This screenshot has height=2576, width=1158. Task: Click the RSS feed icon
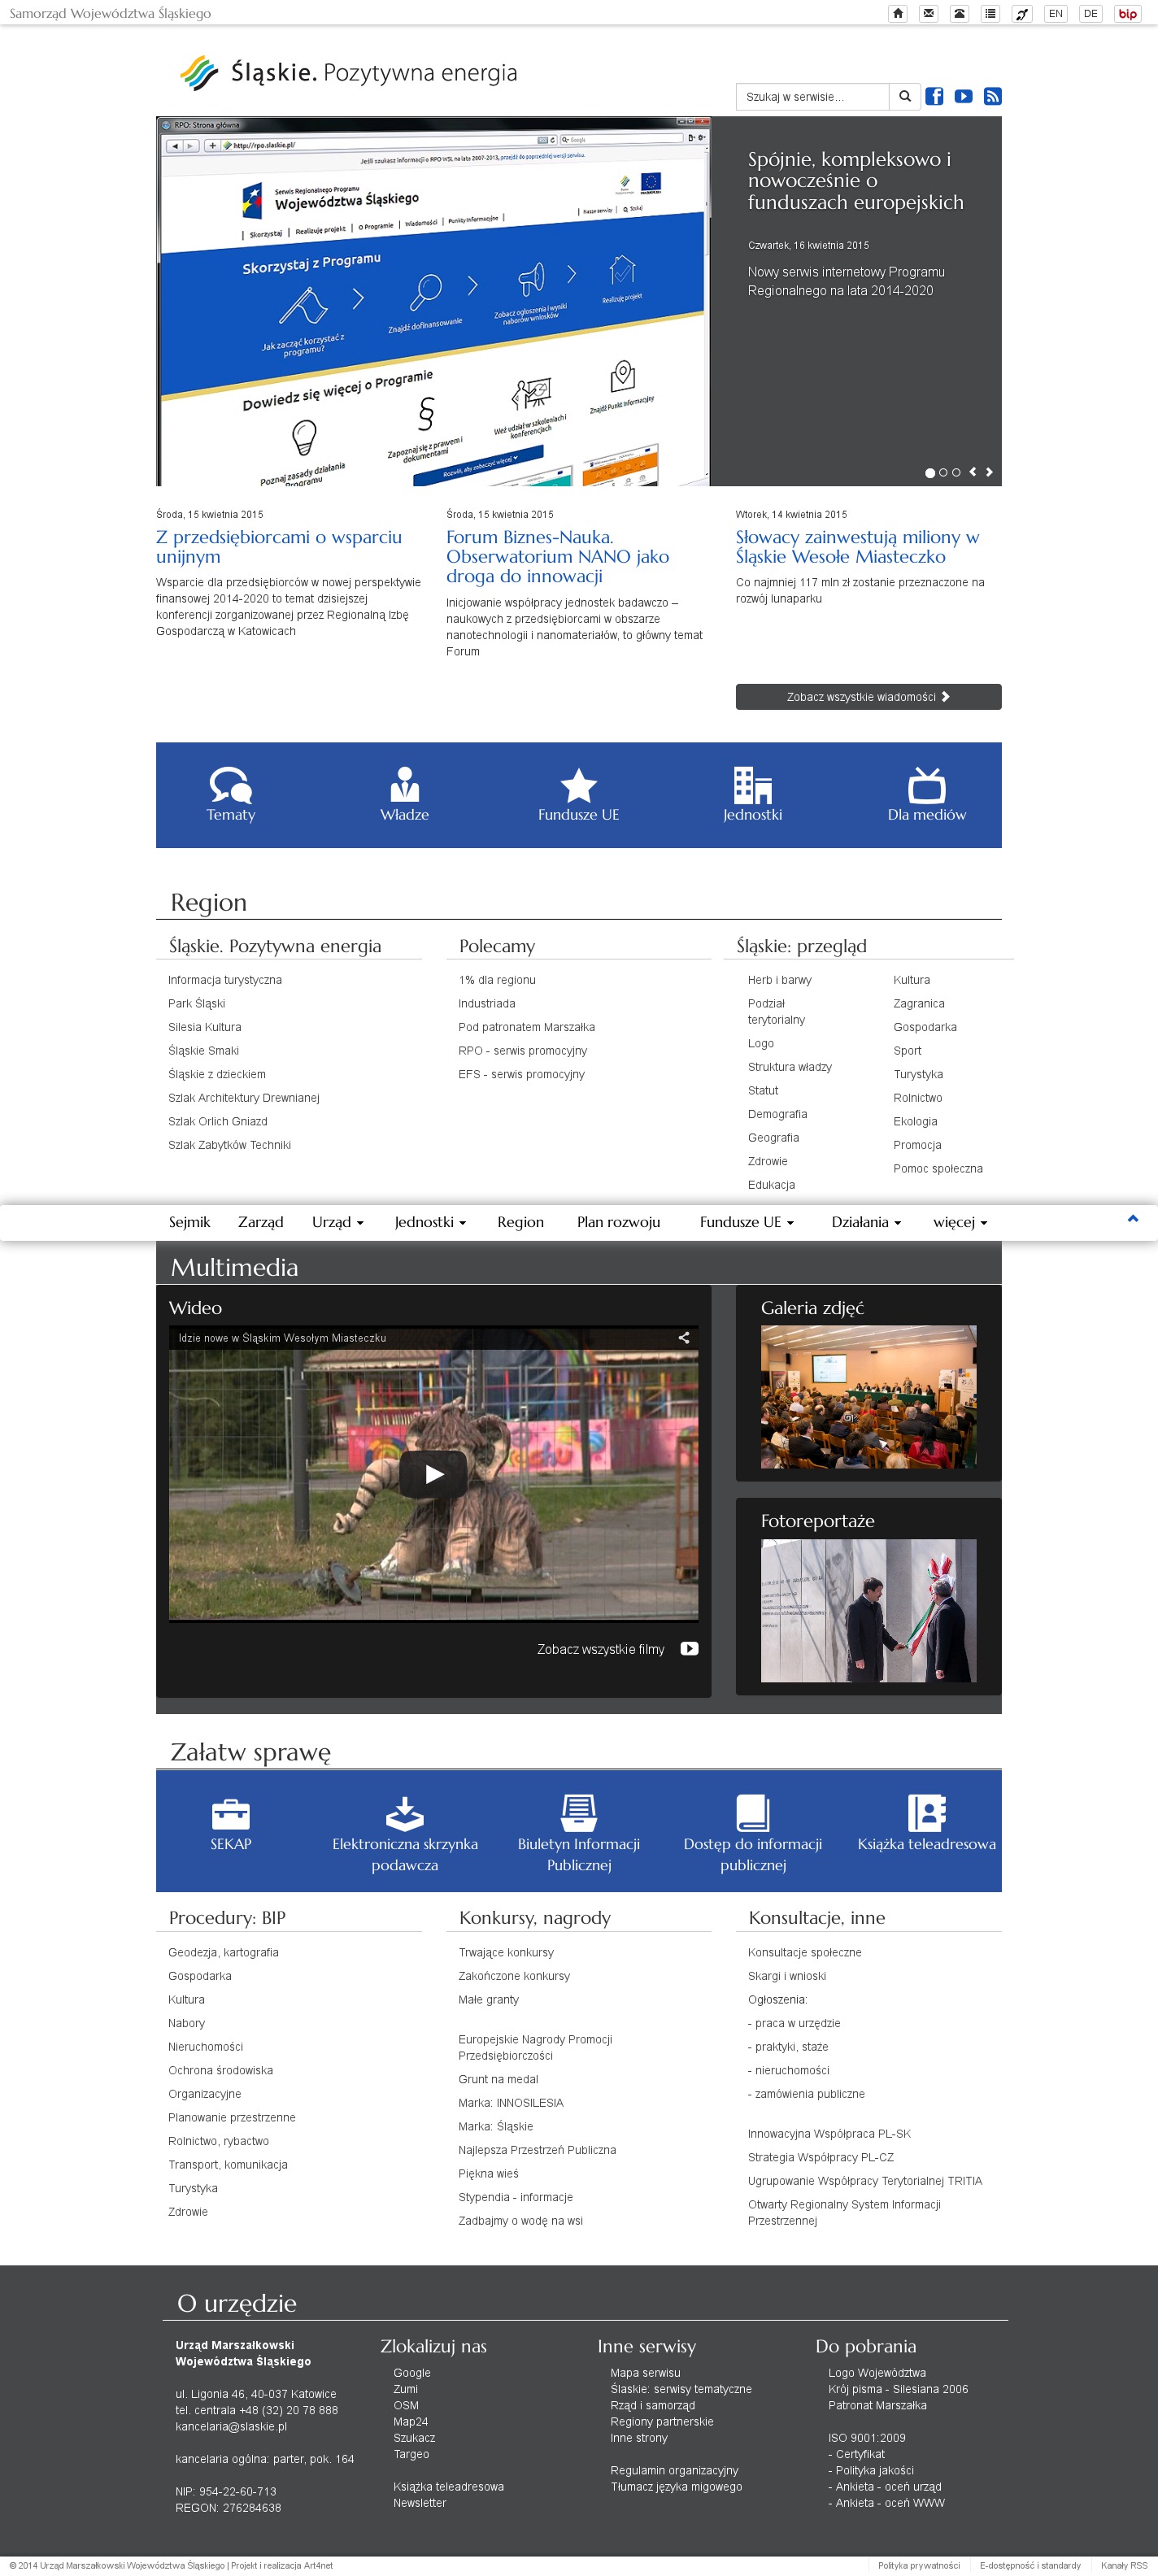coord(992,96)
